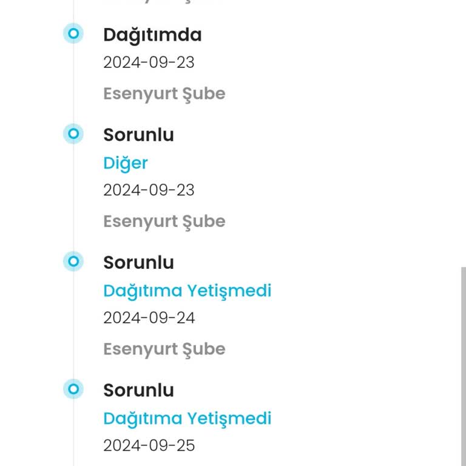
Task: Select the 2024-09-24 Sorunlu marker circle
Action: click(x=73, y=262)
